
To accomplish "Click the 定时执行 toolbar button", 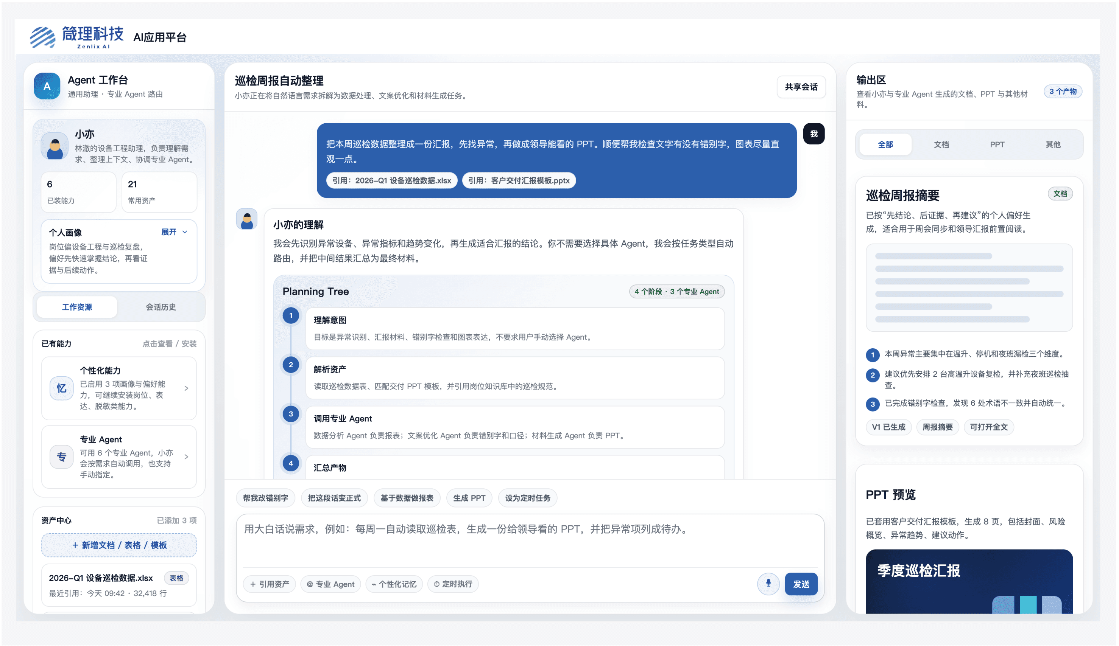I will 453,584.
